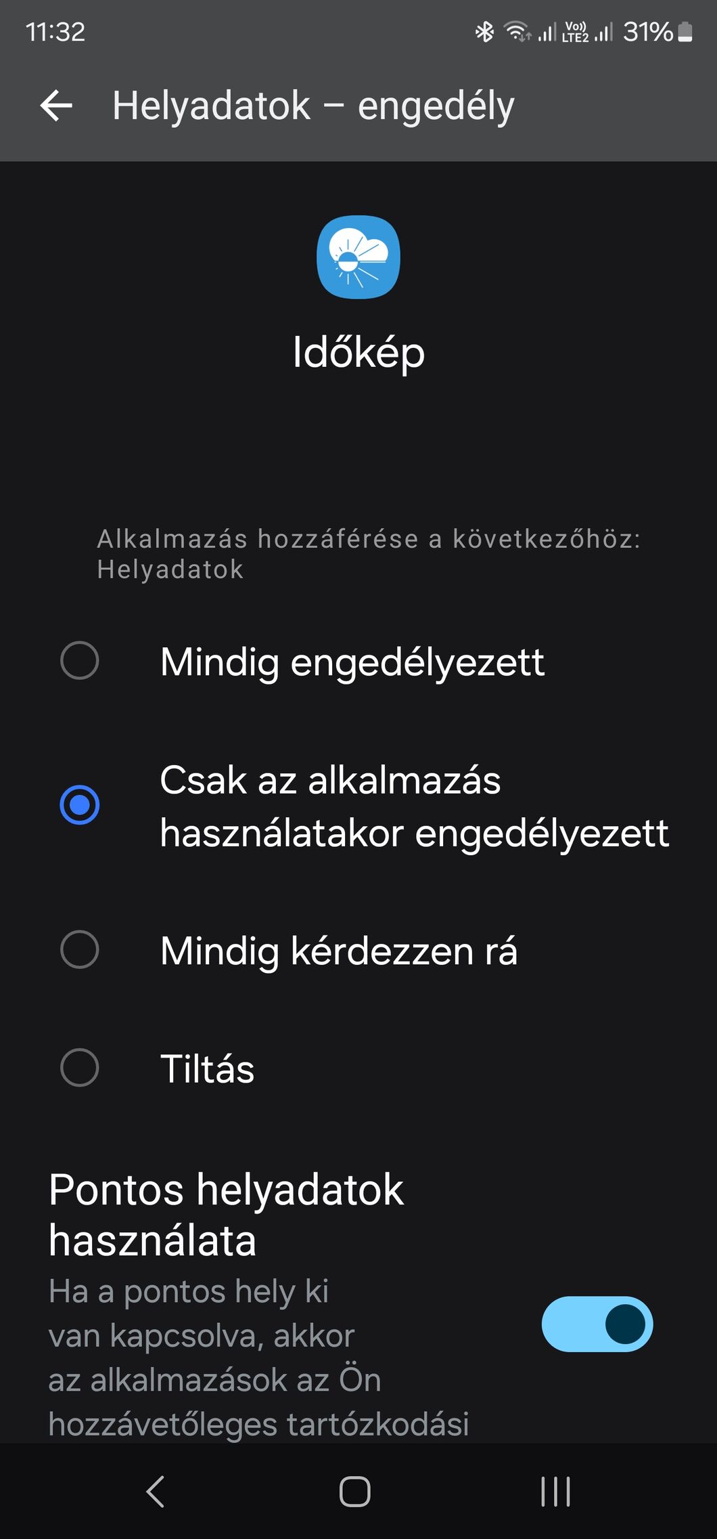Tap the battery indicator icon
717x1539 pixels.
click(685, 32)
